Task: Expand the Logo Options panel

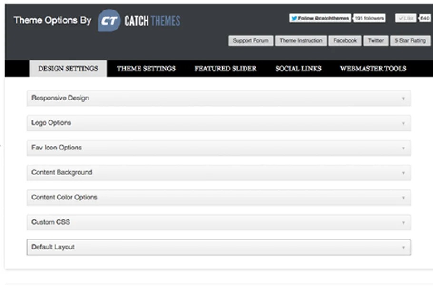Action: [x=218, y=123]
